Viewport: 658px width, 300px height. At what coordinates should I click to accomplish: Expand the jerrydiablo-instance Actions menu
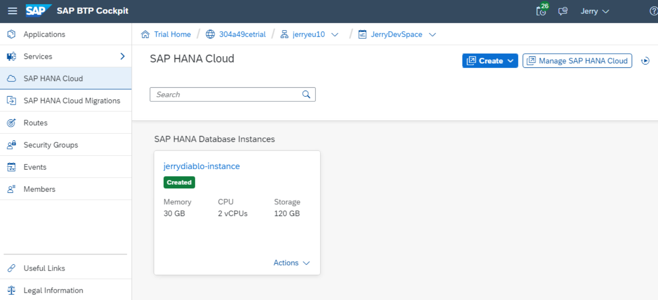(x=291, y=263)
